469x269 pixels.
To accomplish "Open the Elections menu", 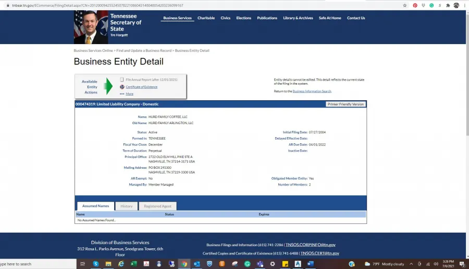I will point(244,18).
